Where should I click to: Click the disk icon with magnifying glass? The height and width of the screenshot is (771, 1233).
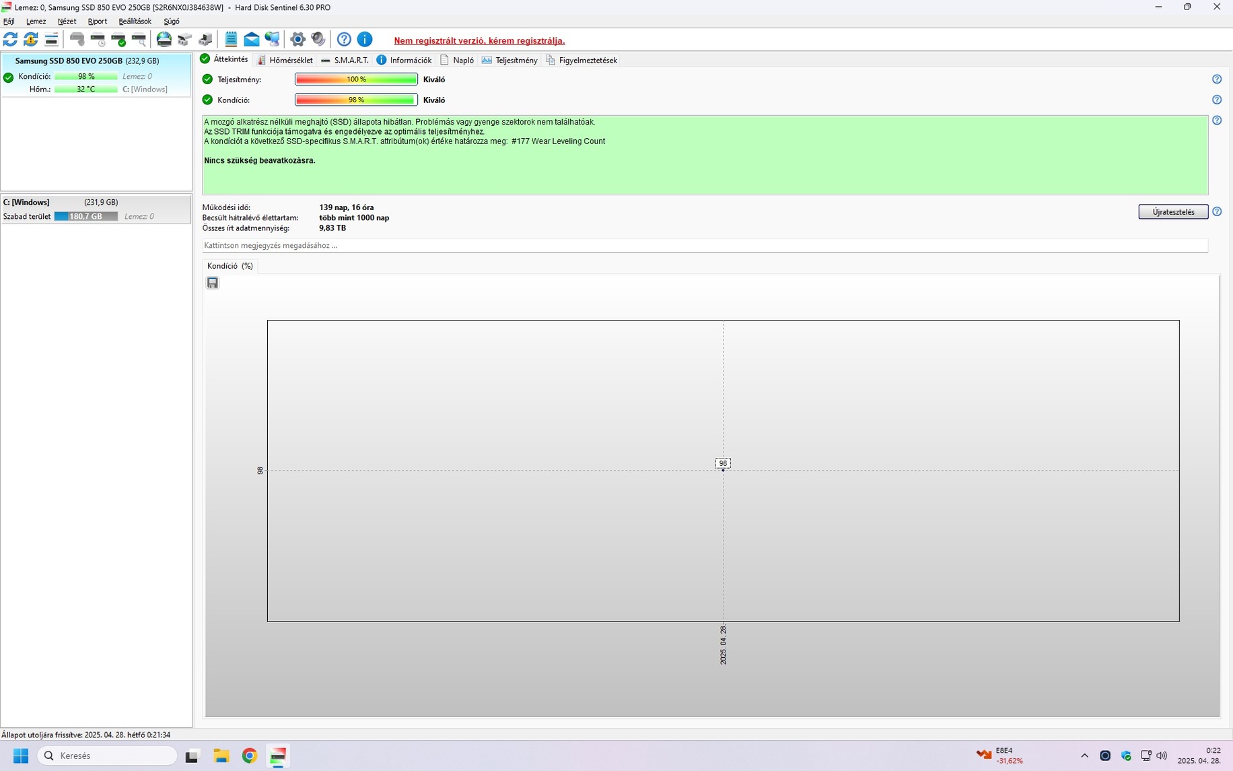click(139, 39)
